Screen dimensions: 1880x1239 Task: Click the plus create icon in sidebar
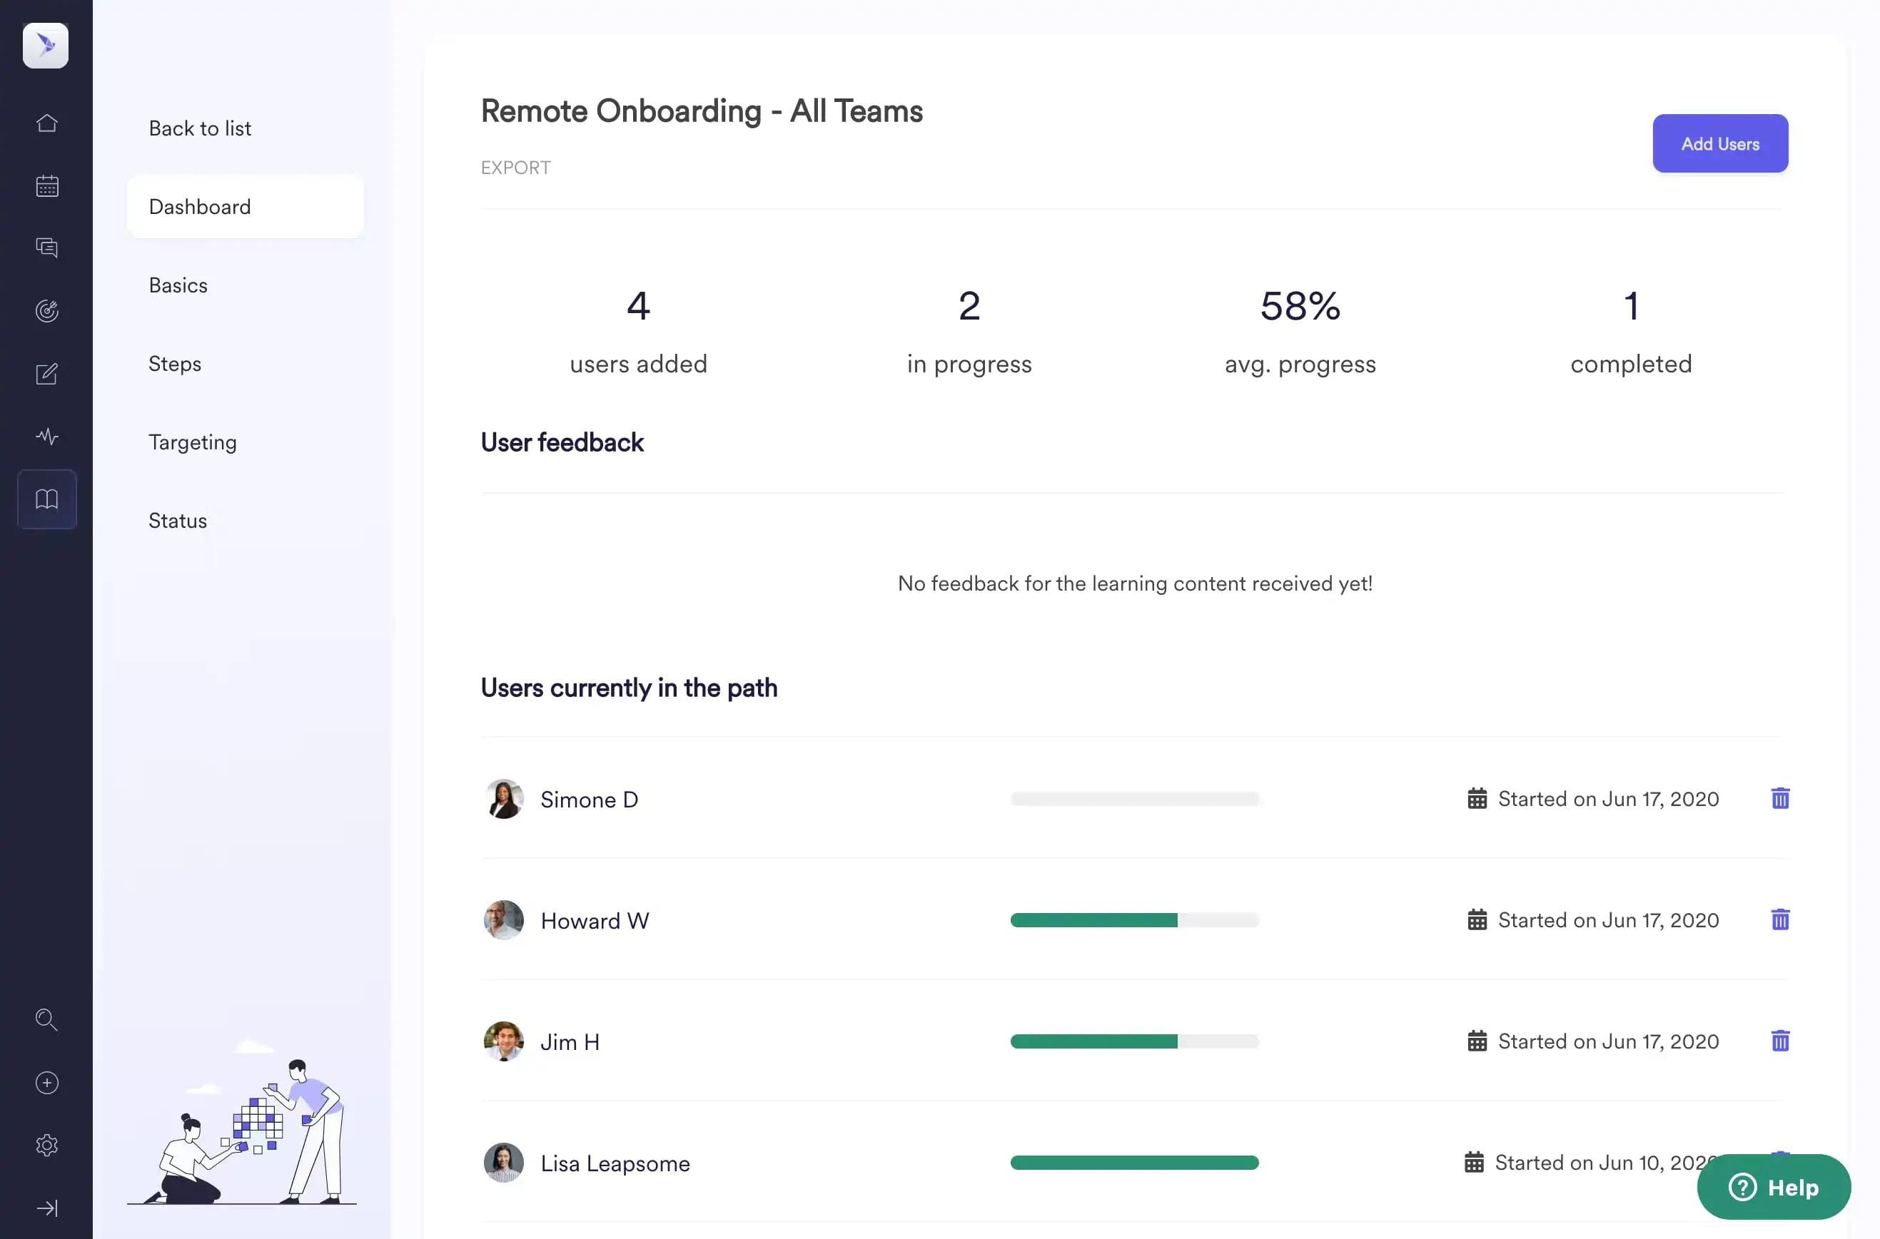pyautogui.click(x=46, y=1083)
